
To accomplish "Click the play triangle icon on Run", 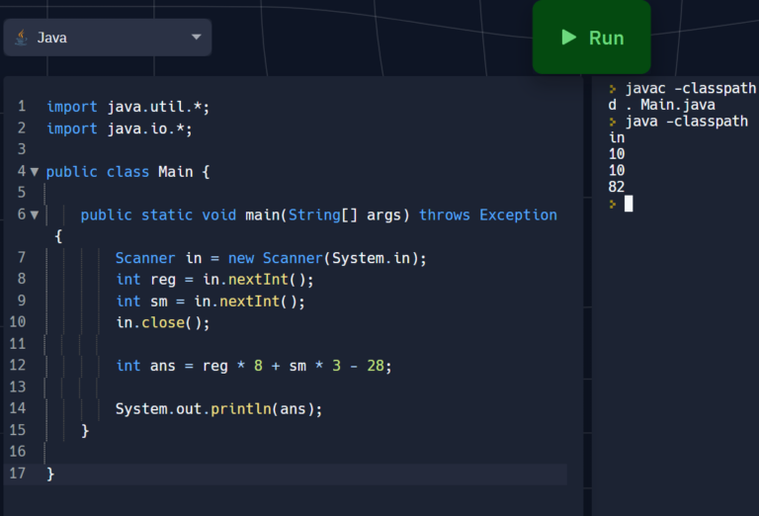I will (568, 38).
